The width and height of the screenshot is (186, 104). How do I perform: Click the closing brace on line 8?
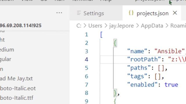coord(115,93)
